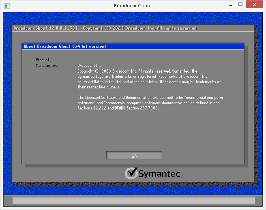This screenshot has height=210, width=266.
Task: Click the 'The Licensed Software and Documentation' line
Action: pos(150,97)
